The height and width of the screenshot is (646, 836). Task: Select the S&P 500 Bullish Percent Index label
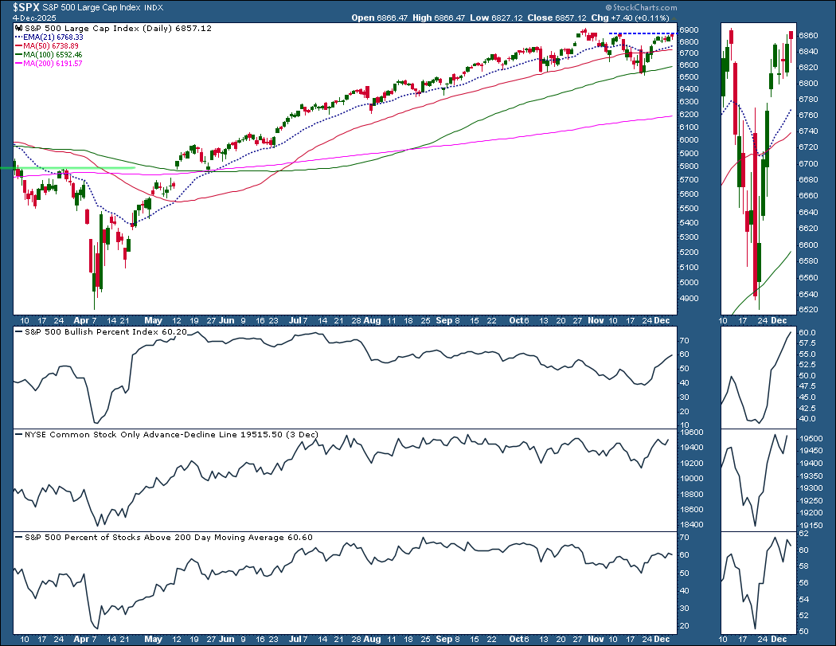104,331
